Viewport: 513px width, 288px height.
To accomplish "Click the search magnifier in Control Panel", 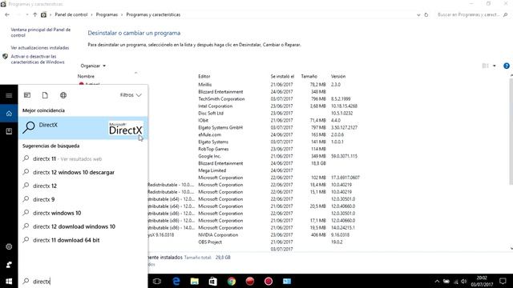I will [x=506, y=14].
